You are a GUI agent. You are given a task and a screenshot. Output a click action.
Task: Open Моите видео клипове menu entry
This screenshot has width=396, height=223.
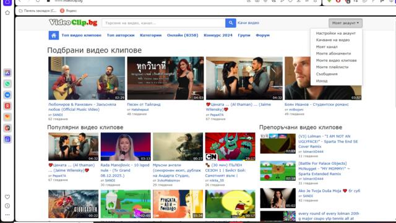336,61
